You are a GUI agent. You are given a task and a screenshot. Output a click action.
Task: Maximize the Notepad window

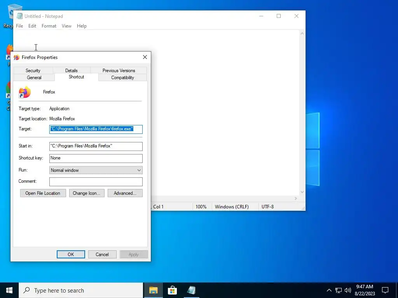279,16
